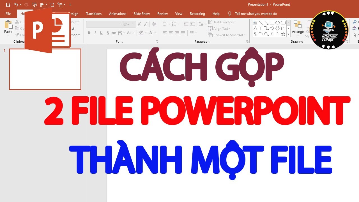This screenshot has width=359, height=202.
Task: Toggle Bold formatting
Action: coord(89,33)
